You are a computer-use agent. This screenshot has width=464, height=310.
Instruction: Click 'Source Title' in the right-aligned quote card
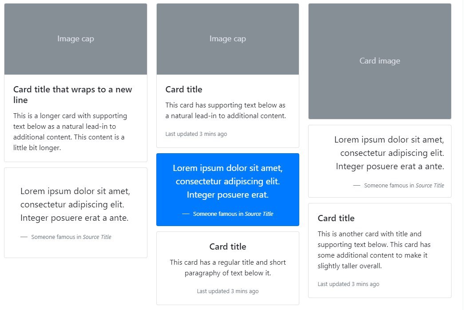coord(430,185)
